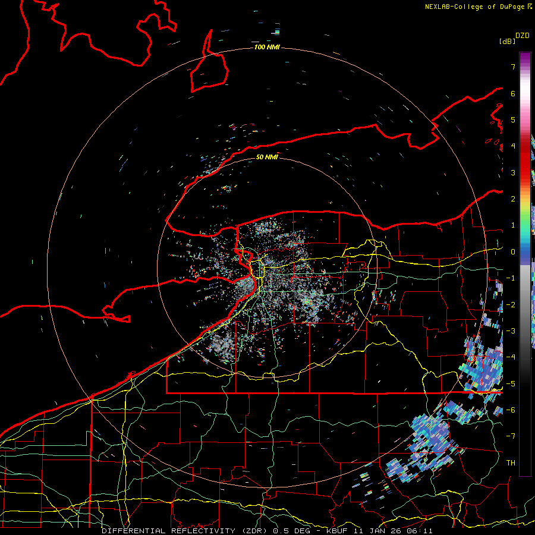Click the DZD legend title
Screen dimensions: 535x535
tap(523, 36)
